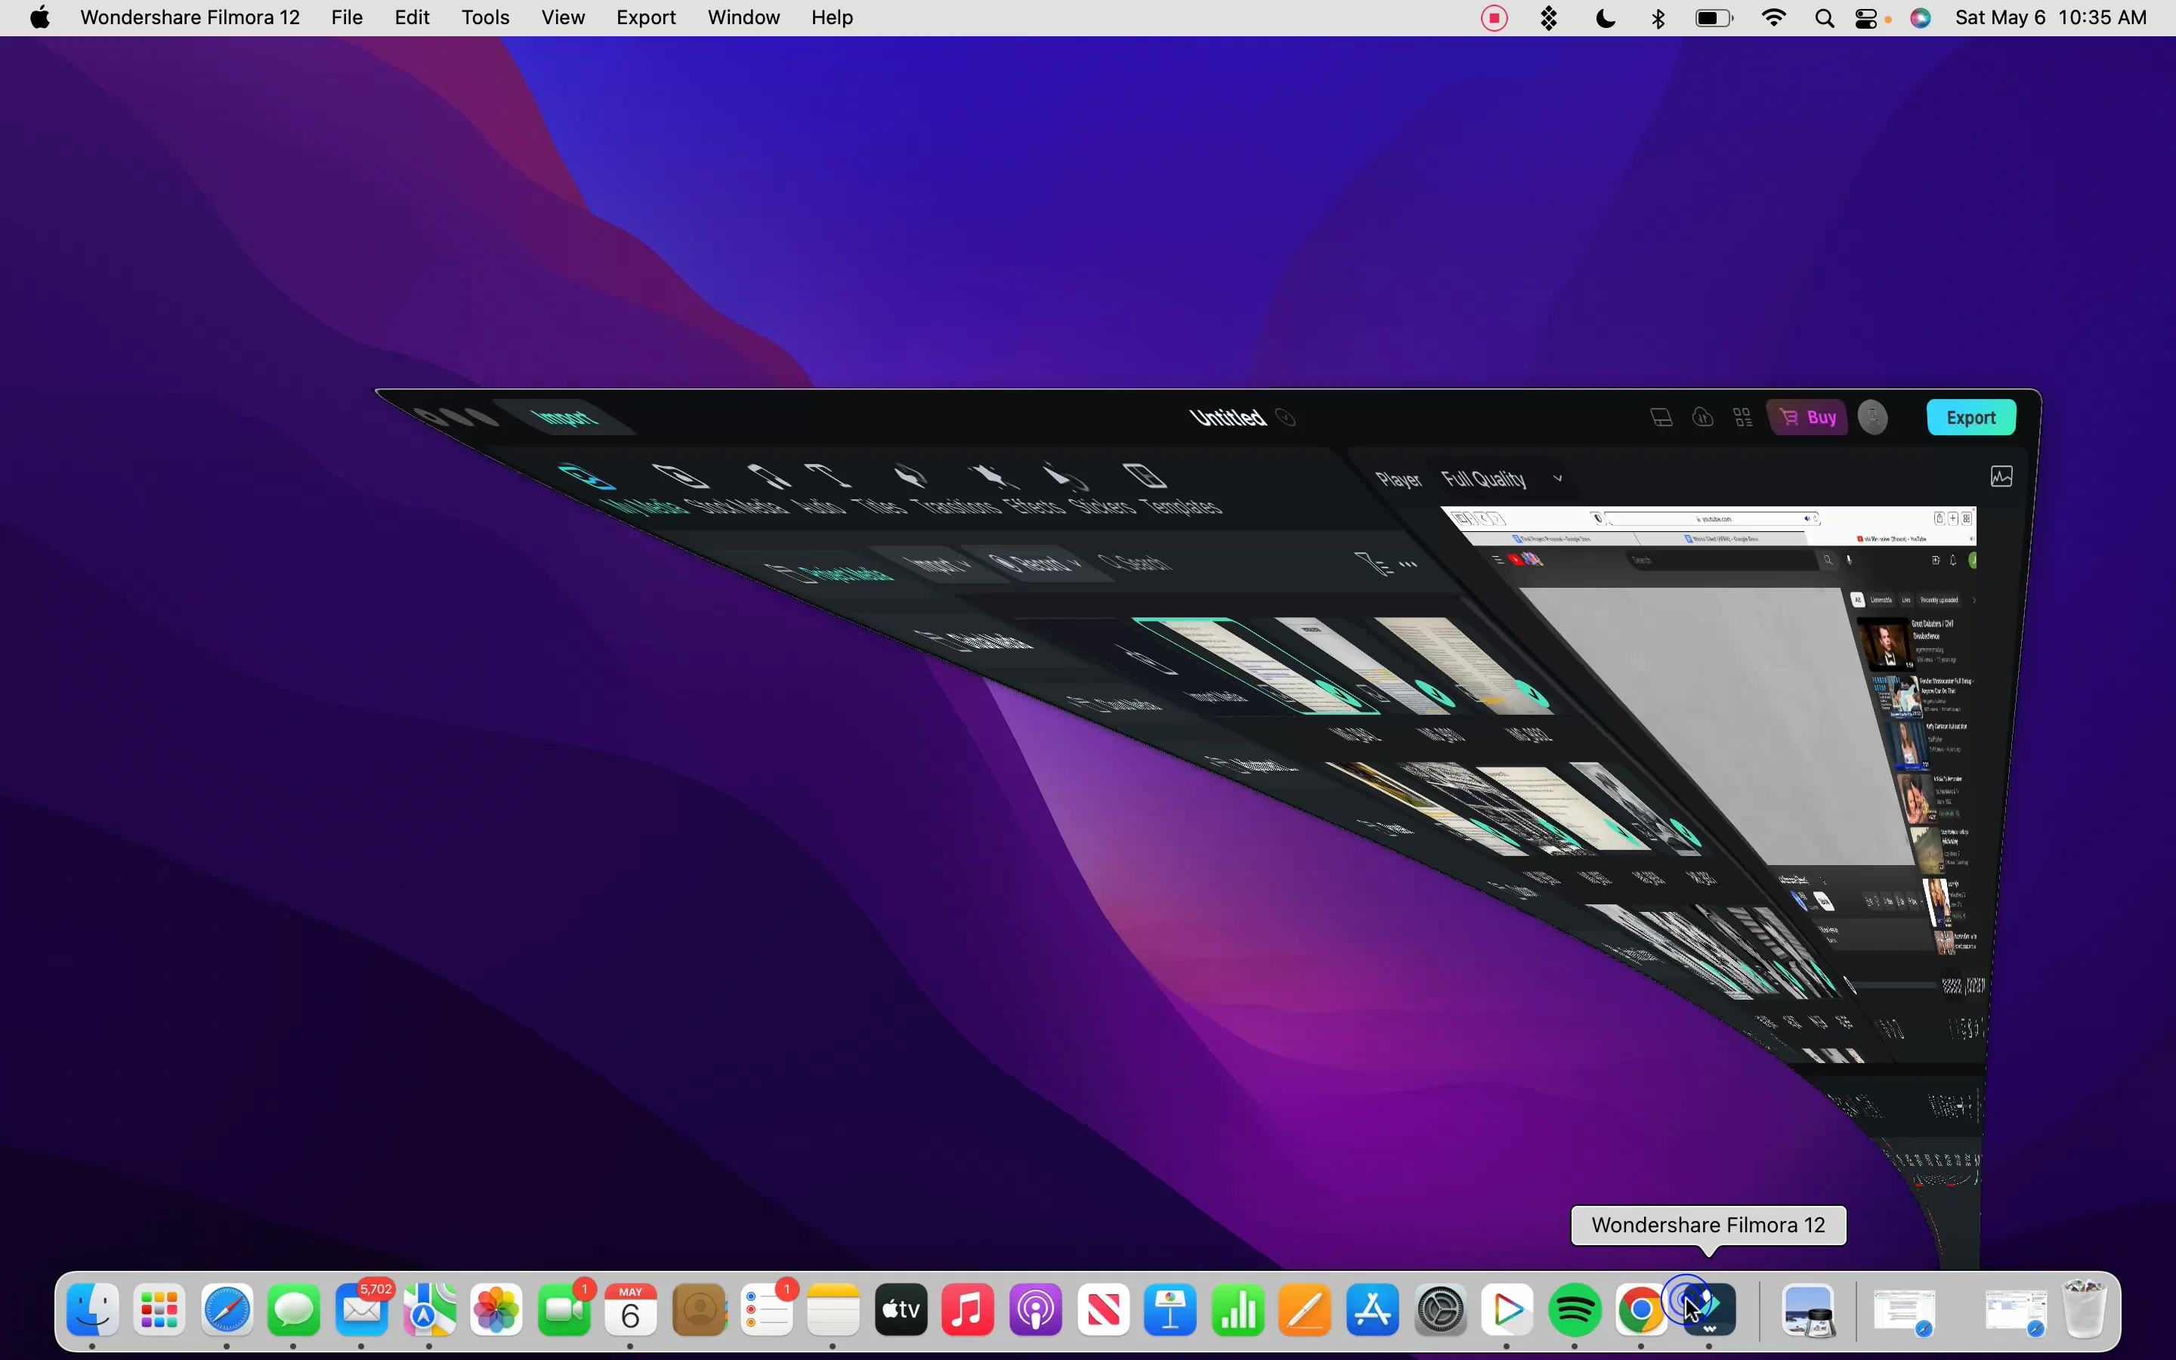Open Mail with 5,702 badge
The height and width of the screenshot is (1360, 2176).
pyautogui.click(x=361, y=1309)
